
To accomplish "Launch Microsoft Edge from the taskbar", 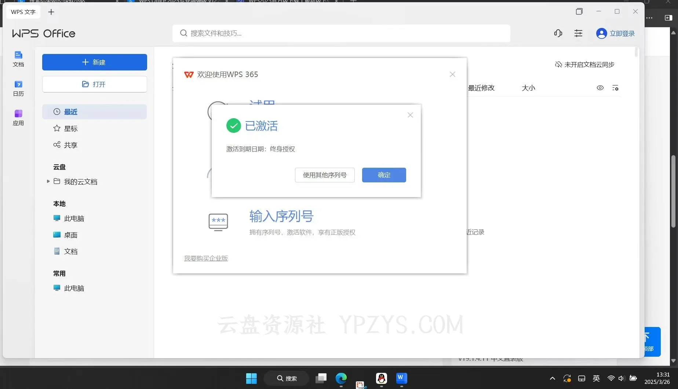I will (341, 378).
